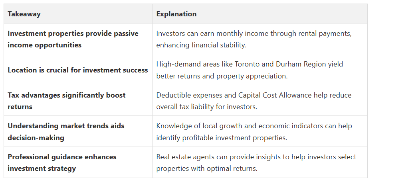Click the 'Location is crucial for investment success' cell
Viewport: 418px width, 182px height.
(78, 70)
